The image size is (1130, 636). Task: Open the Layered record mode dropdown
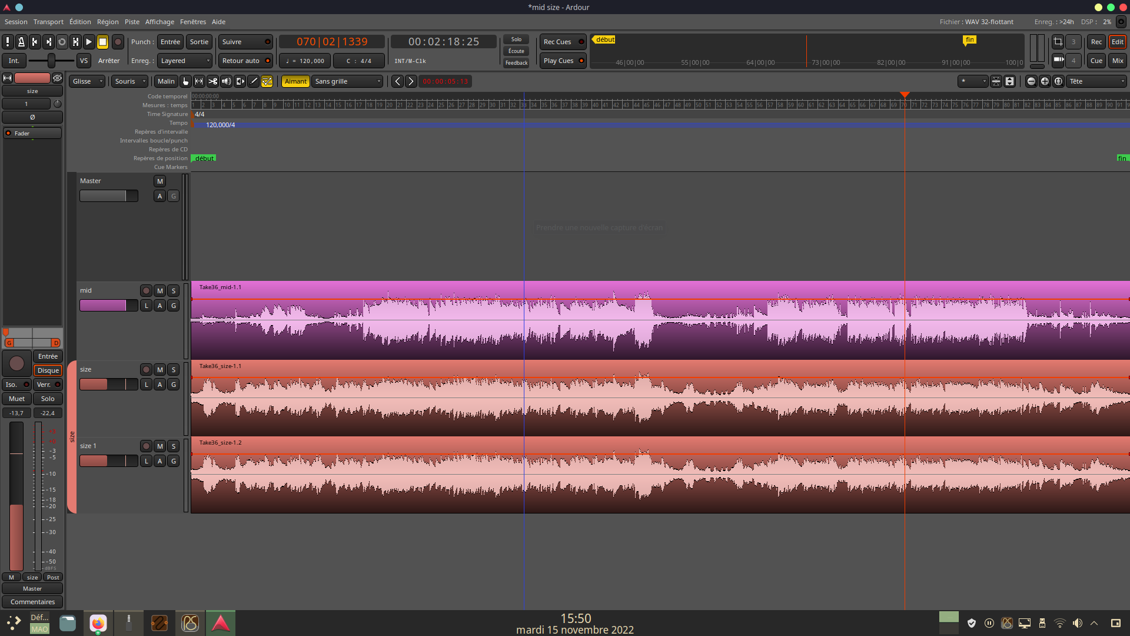pyautogui.click(x=185, y=61)
